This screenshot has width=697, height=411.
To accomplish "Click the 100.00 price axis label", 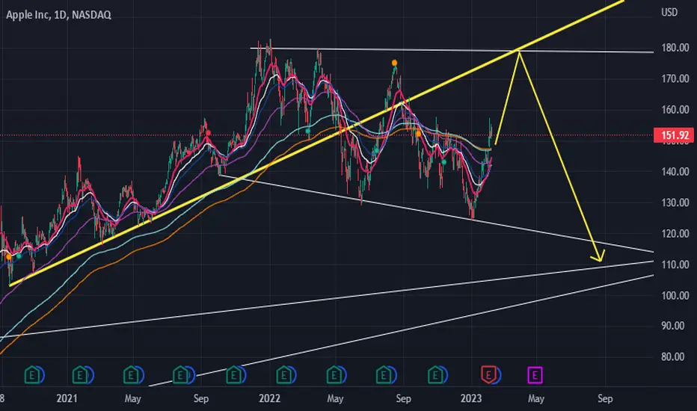I will coord(675,295).
